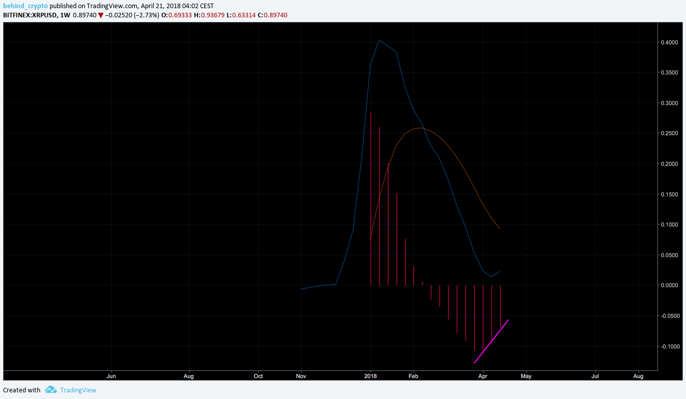This screenshot has width=686, height=399.
Task: Click the Feb label on time axis
Action: click(x=413, y=376)
